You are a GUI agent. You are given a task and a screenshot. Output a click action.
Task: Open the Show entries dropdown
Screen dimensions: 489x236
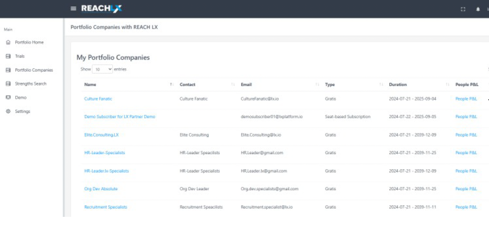pos(102,69)
